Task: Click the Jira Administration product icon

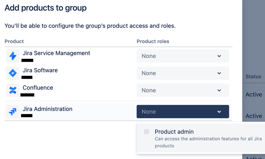Action: coord(13,112)
